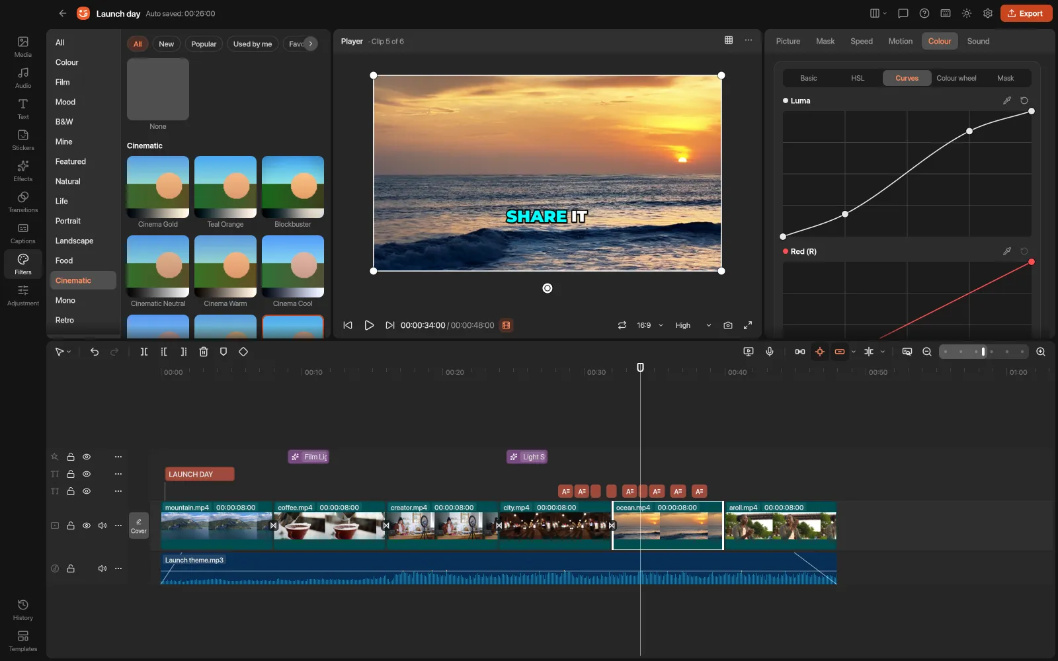1058x661 pixels.
Task: Click the top-right Luma curve control point
Action: tap(1032, 111)
